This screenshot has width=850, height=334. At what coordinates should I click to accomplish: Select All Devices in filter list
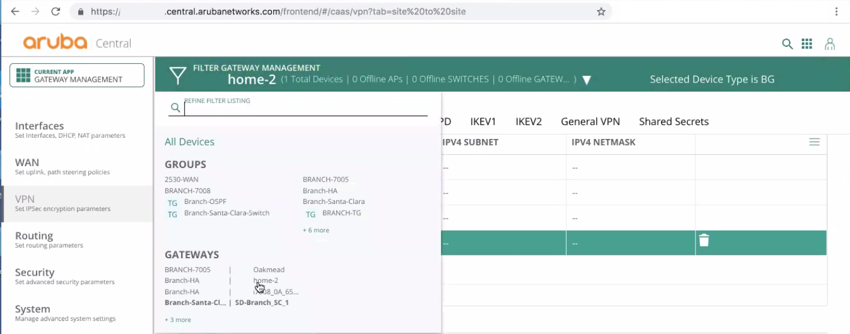[x=189, y=142]
